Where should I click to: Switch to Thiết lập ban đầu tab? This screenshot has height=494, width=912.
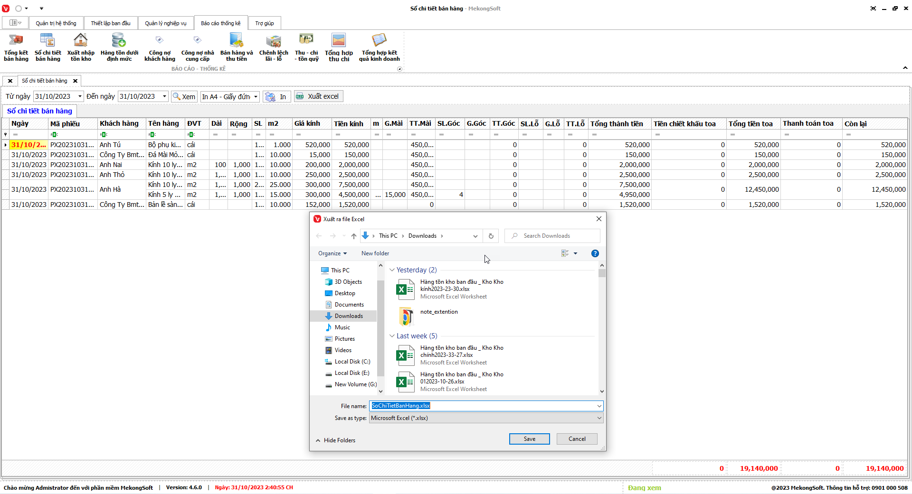coord(110,23)
